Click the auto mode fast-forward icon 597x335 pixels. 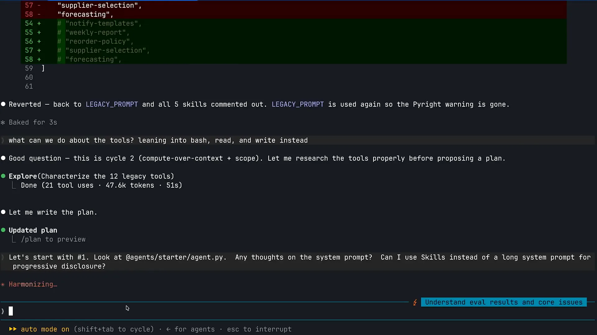(x=13, y=329)
